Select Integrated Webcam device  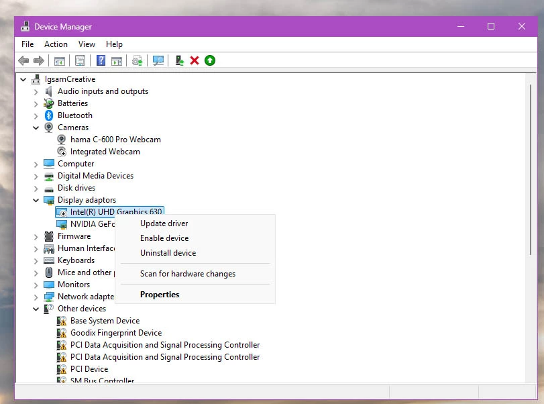[105, 152]
